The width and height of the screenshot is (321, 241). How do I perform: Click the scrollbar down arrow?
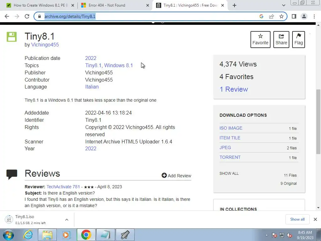click(318, 208)
